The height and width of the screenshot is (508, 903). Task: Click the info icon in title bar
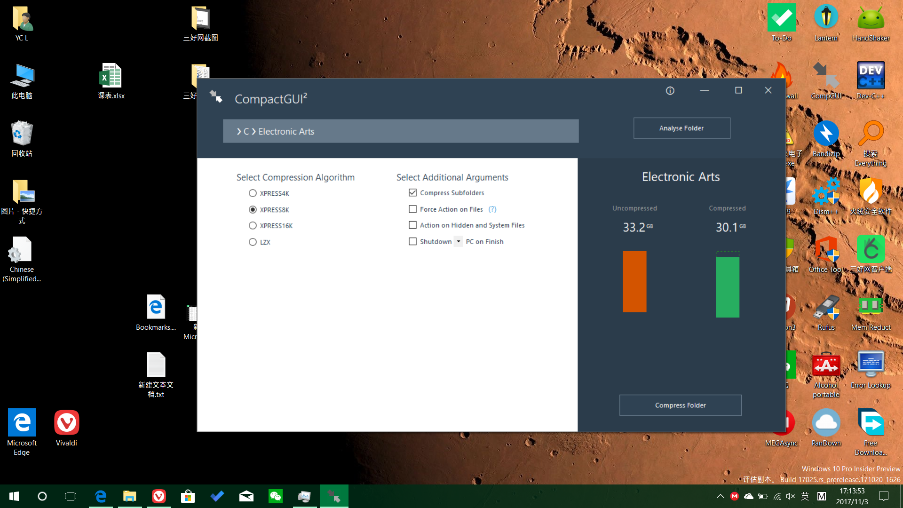(x=670, y=91)
